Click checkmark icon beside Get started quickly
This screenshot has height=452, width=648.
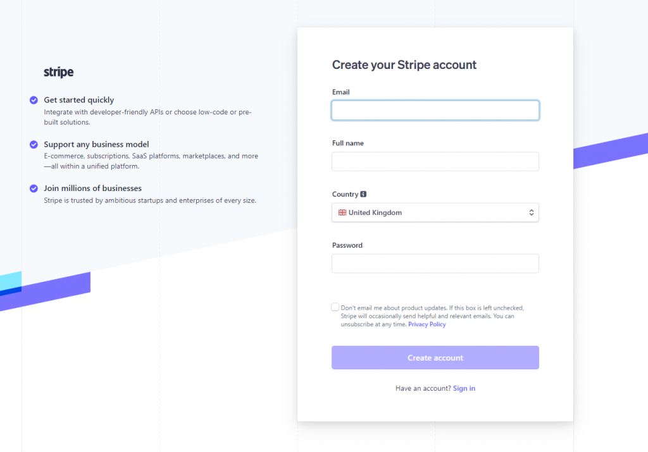click(34, 100)
